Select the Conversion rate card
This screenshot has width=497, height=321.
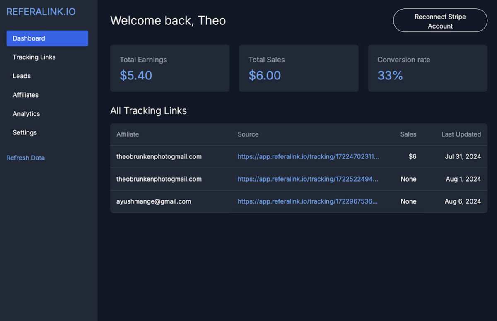427,68
